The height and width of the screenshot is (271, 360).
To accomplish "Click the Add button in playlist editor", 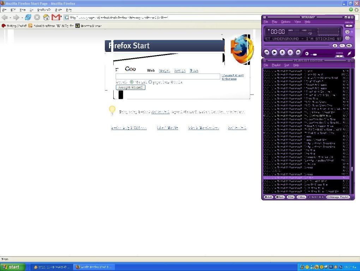I will (269, 197).
